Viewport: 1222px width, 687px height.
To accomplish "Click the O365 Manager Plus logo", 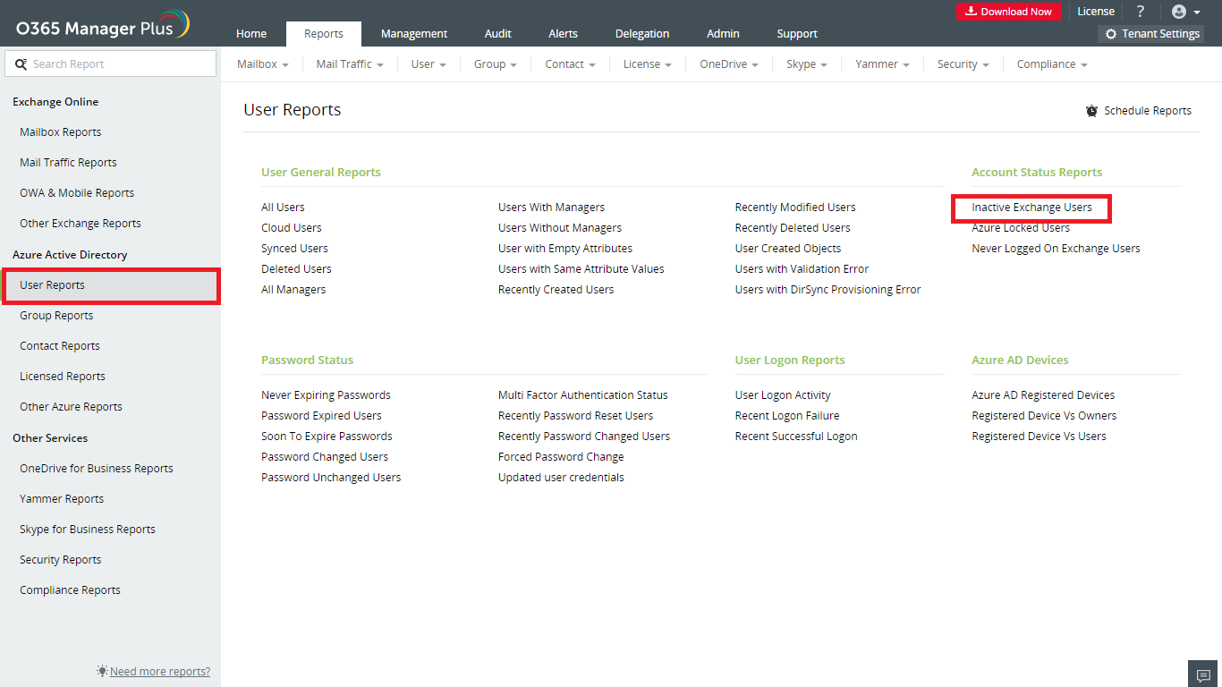I will pyautogui.click(x=103, y=25).
